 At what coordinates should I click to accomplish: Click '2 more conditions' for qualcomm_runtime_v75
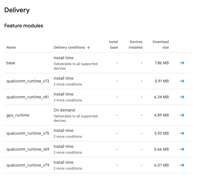pyautogui.click(x=68, y=137)
